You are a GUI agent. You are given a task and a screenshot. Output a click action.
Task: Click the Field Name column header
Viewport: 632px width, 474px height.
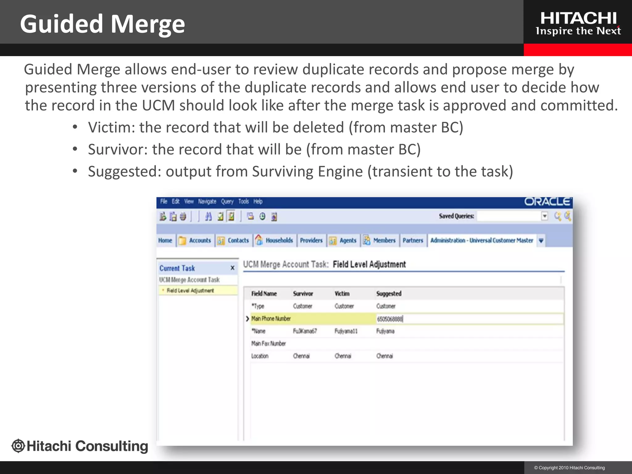[264, 294]
